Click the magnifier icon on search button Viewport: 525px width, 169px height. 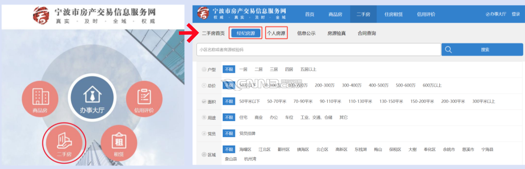coord(448,50)
